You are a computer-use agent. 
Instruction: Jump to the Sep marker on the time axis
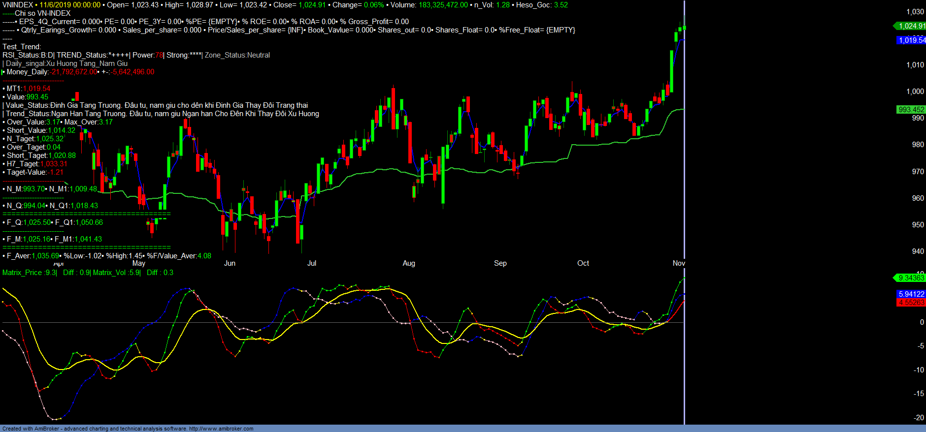(x=500, y=263)
